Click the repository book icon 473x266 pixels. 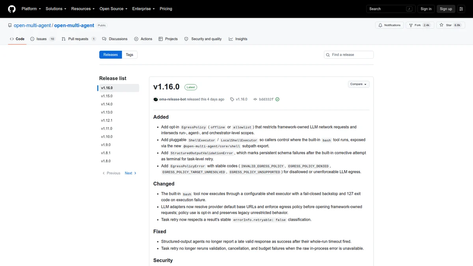pos(10,25)
